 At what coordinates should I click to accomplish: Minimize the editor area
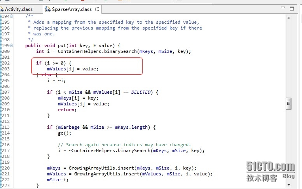[283, 7]
